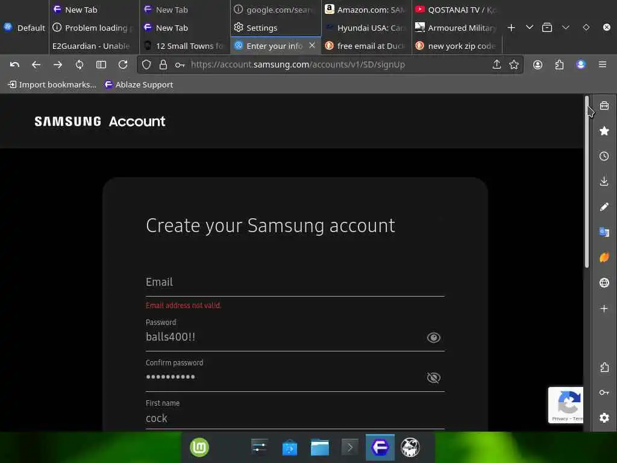Open tracking protection shield icon
This screenshot has width=617, height=463.
click(146, 65)
